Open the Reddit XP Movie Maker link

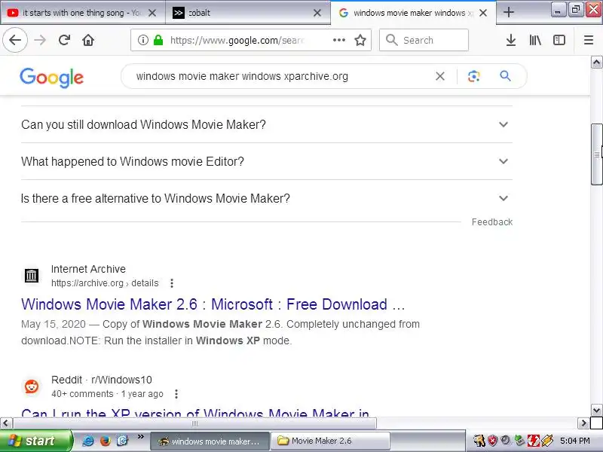pyautogui.click(x=195, y=412)
